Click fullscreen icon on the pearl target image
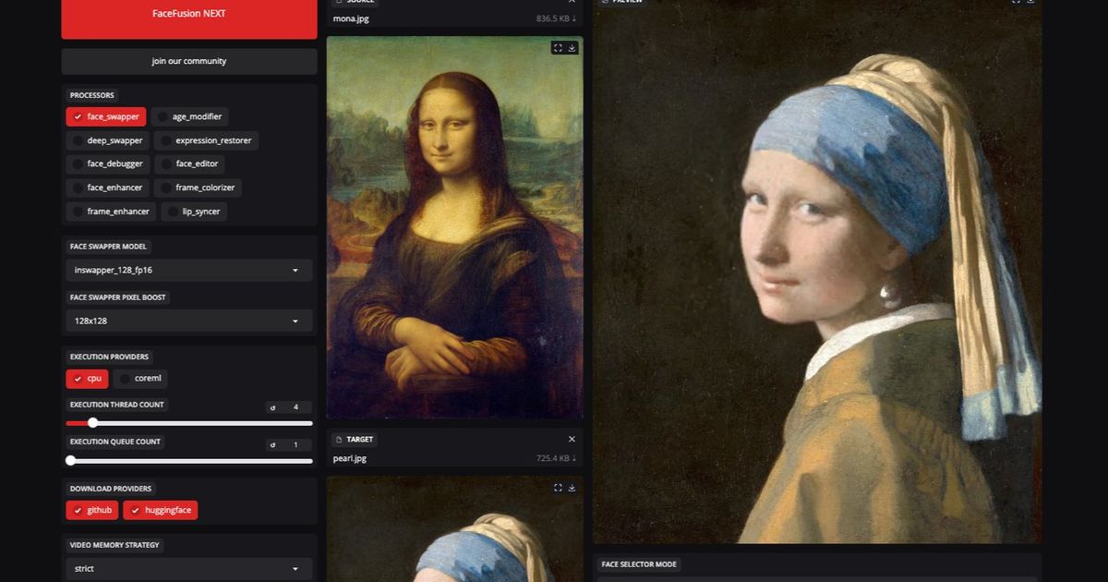 (x=558, y=488)
